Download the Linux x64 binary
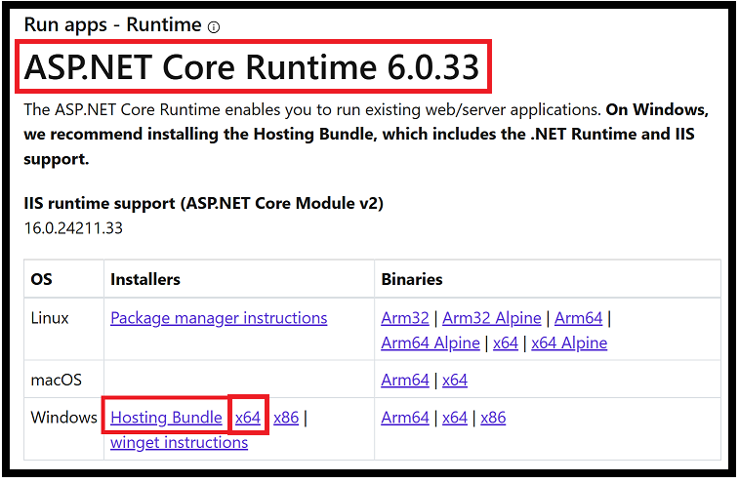 click(x=506, y=343)
